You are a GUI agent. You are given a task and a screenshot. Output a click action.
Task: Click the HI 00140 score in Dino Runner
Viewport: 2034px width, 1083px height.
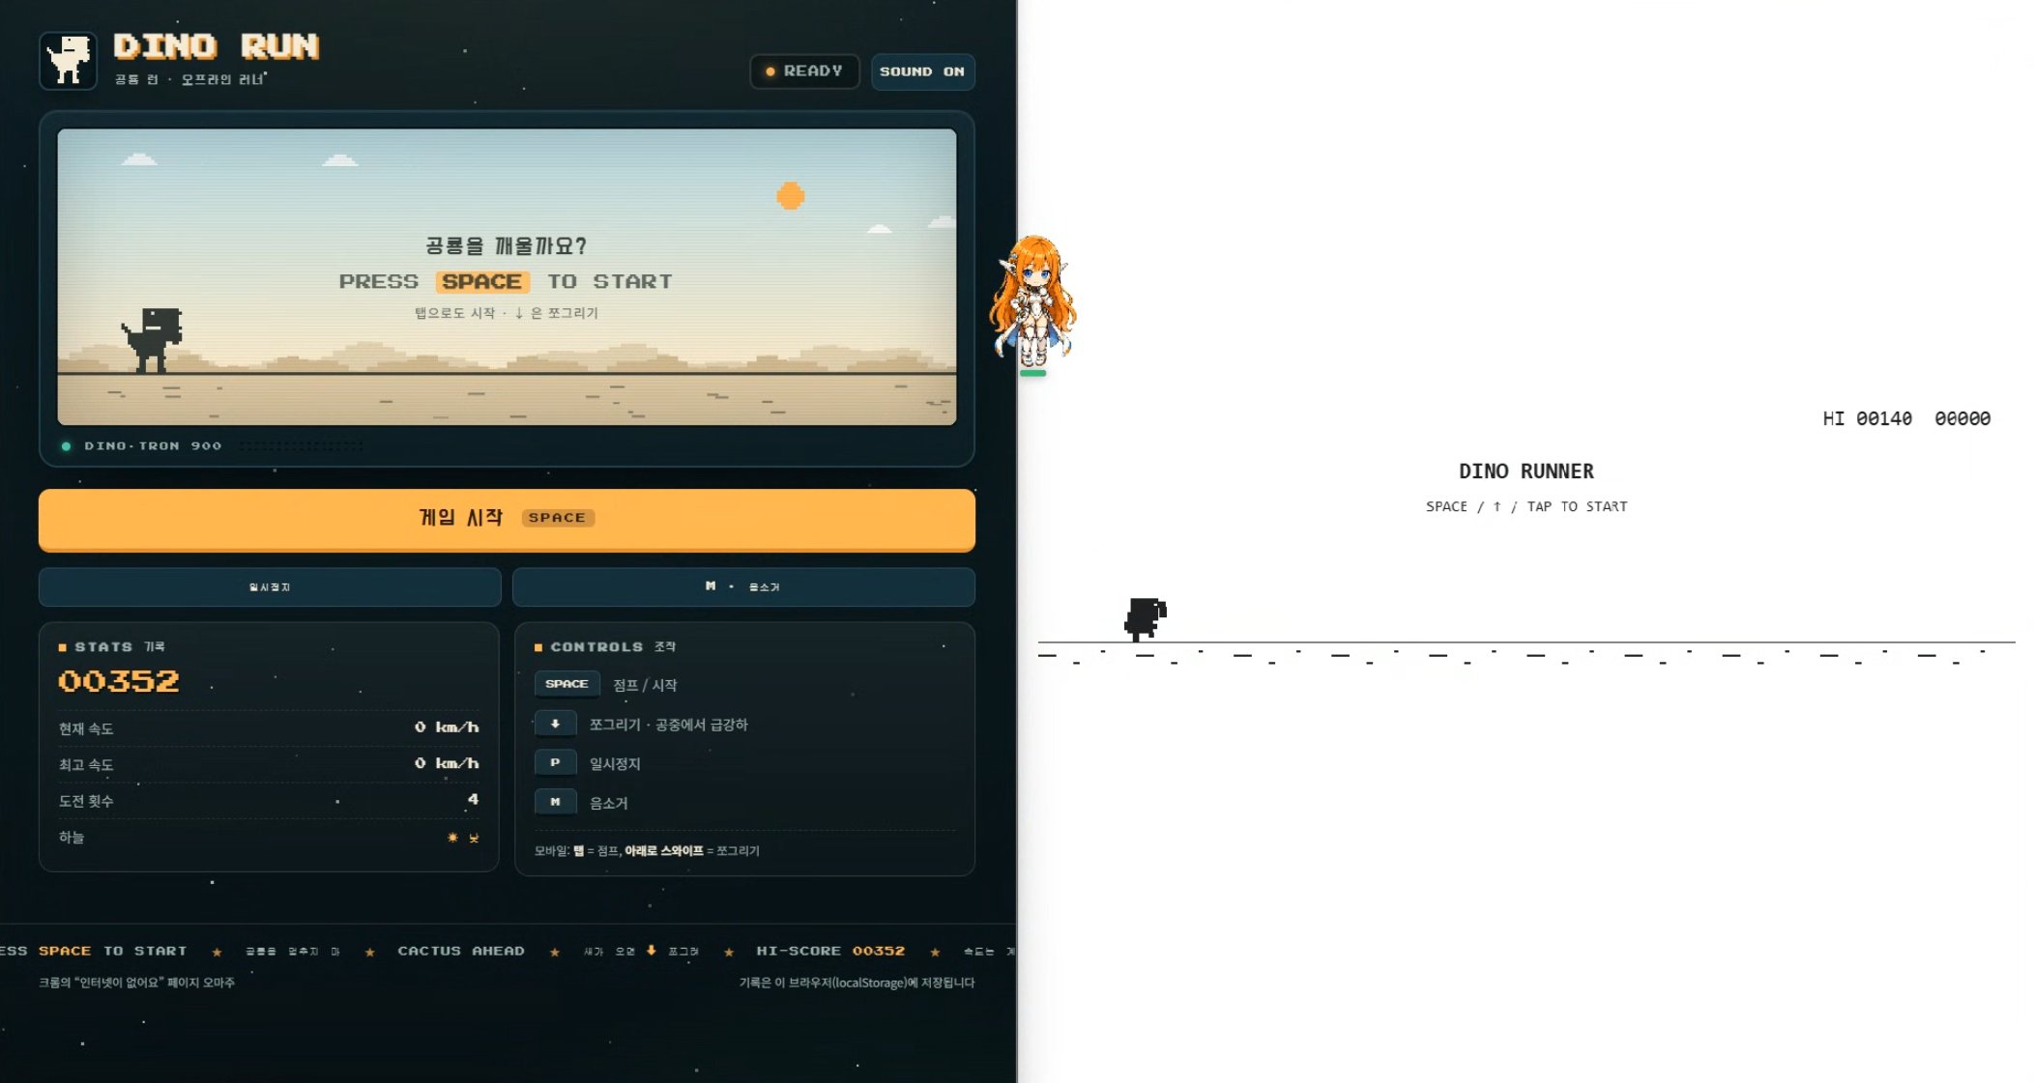(1867, 418)
